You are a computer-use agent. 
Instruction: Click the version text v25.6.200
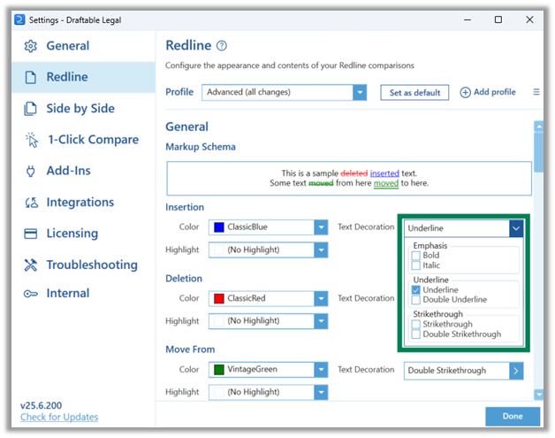click(x=41, y=406)
